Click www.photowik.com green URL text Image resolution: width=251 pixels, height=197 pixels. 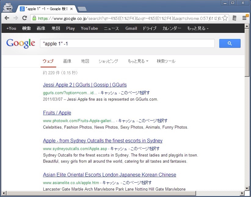click(x=79, y=121)
